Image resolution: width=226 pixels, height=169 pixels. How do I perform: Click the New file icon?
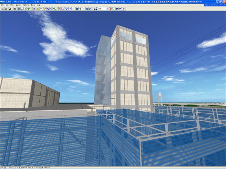[3, 9]
